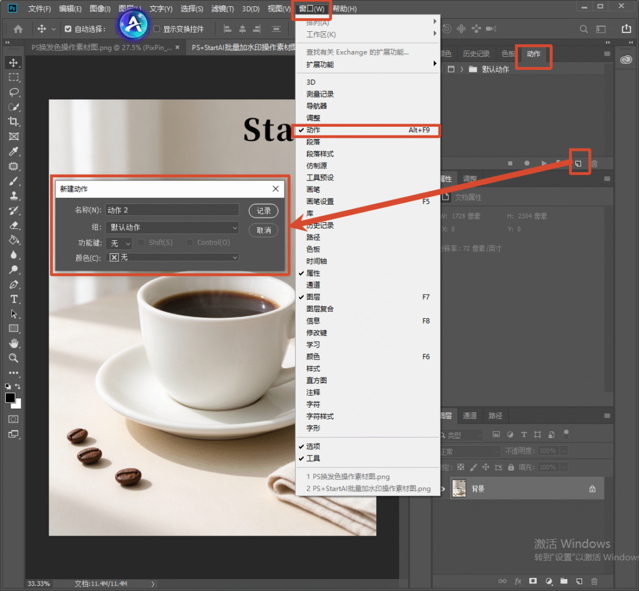639x591 pixels.
Task: Click the foreground color swatch
Action: point(10,398)
